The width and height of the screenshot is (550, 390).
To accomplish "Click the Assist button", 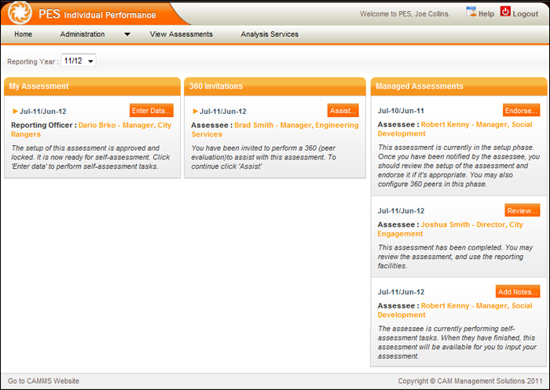I will click(343, 111).
